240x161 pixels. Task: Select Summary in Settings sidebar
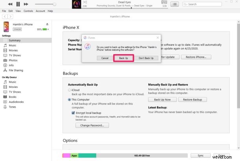coord(26,40)
